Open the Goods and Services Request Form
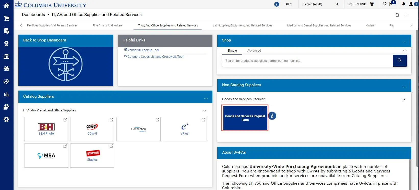This screenshot has width=419, height=190. coord(245,118)
